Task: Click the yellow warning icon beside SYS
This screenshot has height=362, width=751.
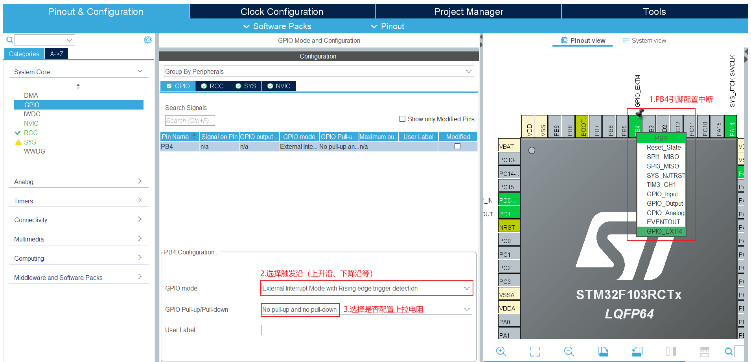Action: click(18, 142)
